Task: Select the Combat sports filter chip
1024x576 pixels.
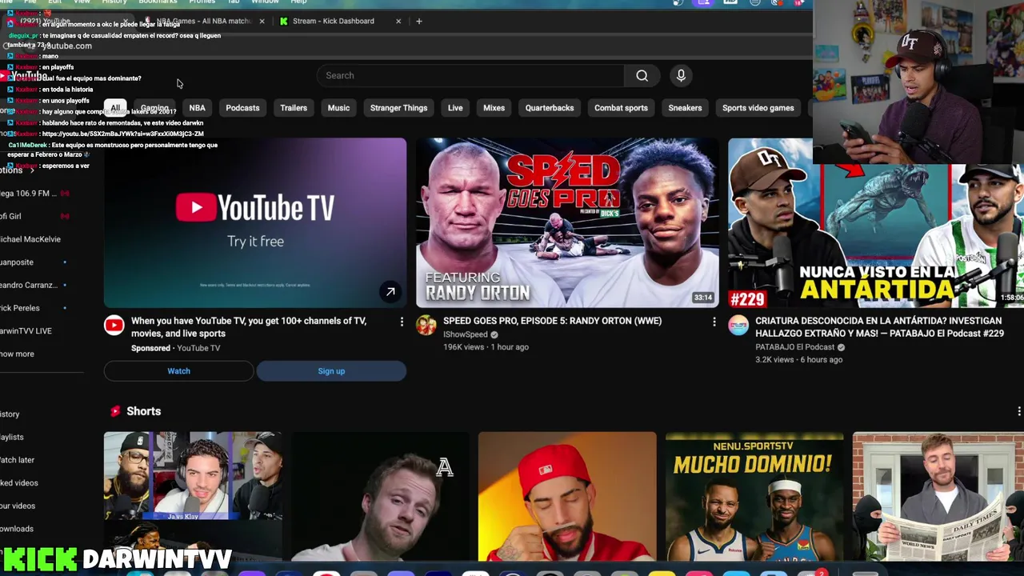Action: pyautogui.click(x=621, y=108)
